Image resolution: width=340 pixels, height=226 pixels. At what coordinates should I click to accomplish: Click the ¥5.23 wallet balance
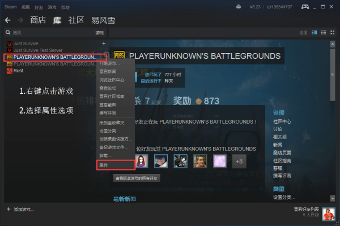[255, 7]
